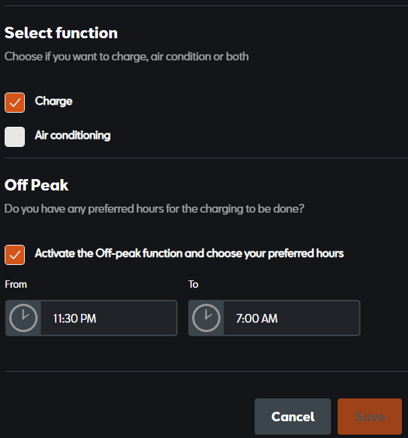Click the Save button
This screenshot has width=408, height=438.
click(370, 417)
